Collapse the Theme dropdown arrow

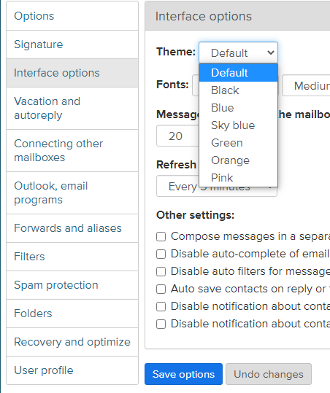[271, 52]
